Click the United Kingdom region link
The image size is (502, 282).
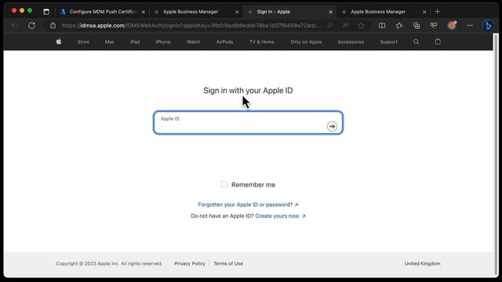[x=422, y=263]
